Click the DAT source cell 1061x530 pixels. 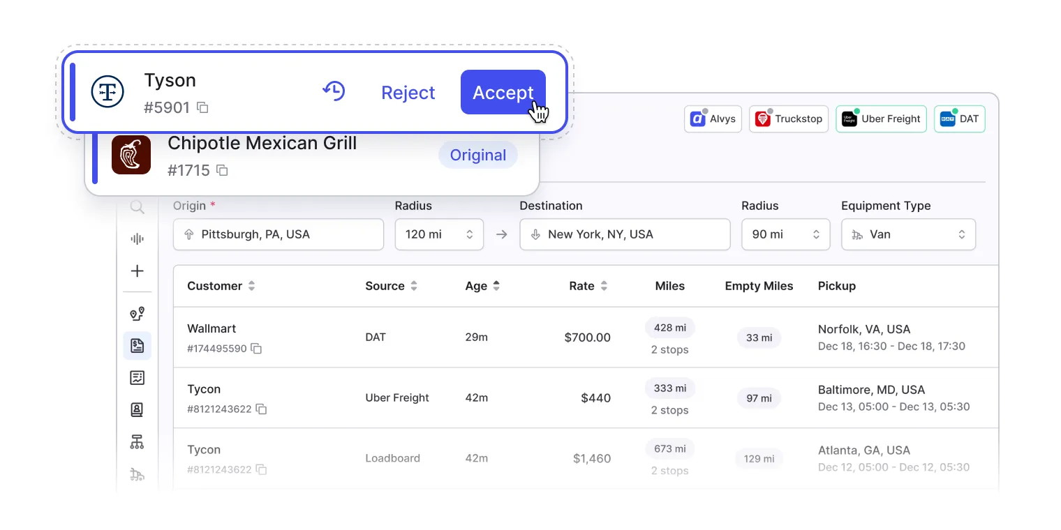coord(376,337)
